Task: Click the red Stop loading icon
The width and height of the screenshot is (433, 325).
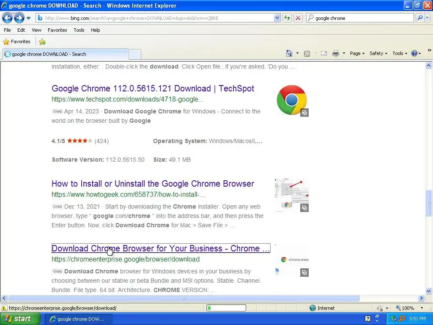Action: (298, 18)
